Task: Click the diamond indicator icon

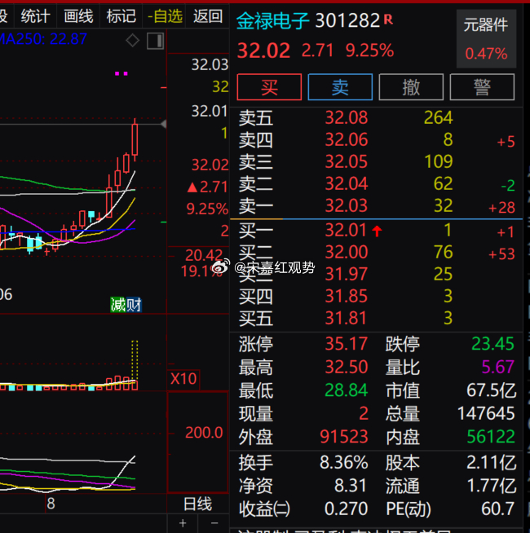Action: pos(132,41)
